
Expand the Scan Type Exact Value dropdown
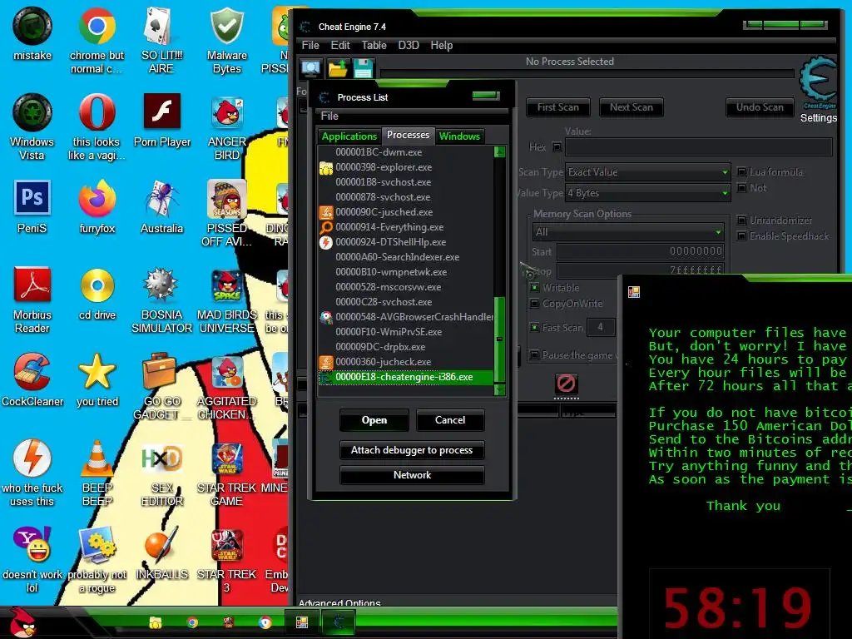click(x=647, y=172)
